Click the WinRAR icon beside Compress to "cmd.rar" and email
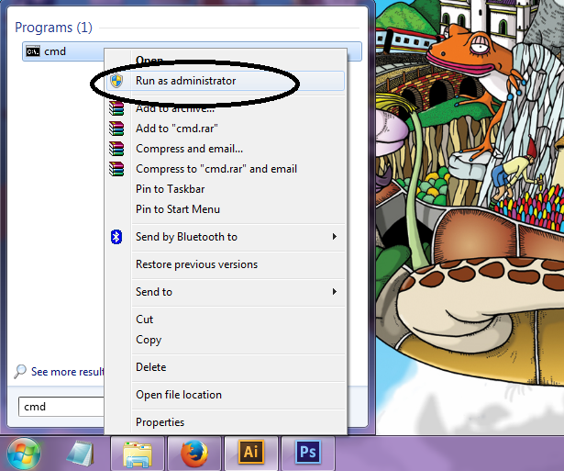This screenshot has height=471, width=564. 116,169
